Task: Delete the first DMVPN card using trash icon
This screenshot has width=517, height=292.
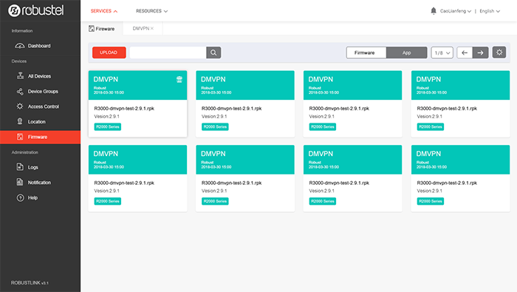Action: [x=179, y=79]
